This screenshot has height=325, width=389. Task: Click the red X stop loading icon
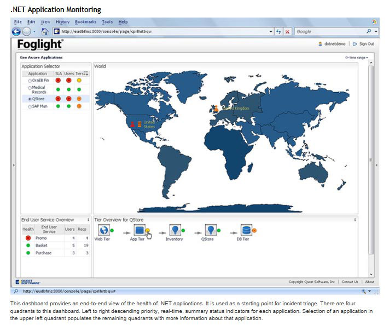[287, 32]
